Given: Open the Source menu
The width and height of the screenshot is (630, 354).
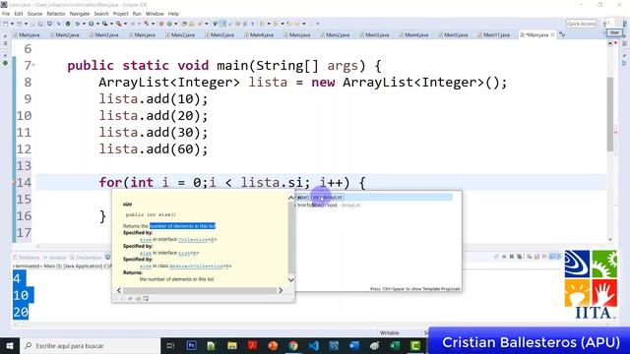Looking at the screenshot, I should click(34, 14).
